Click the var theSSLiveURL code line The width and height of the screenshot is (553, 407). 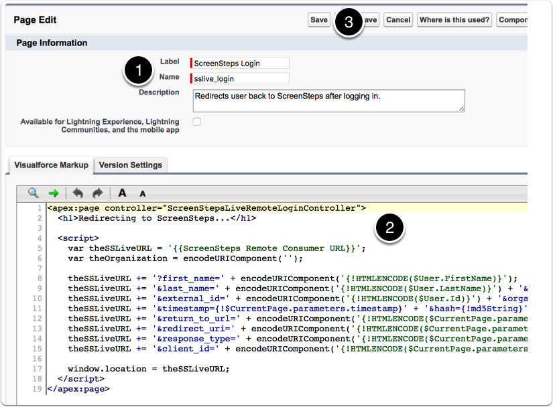click(217, 248)
